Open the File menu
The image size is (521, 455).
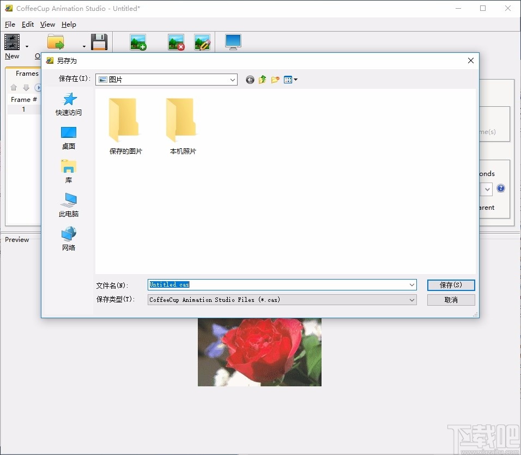pos(10,24)
